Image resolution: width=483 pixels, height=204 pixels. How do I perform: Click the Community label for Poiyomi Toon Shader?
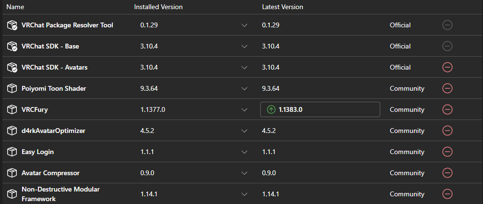(407, 89)
